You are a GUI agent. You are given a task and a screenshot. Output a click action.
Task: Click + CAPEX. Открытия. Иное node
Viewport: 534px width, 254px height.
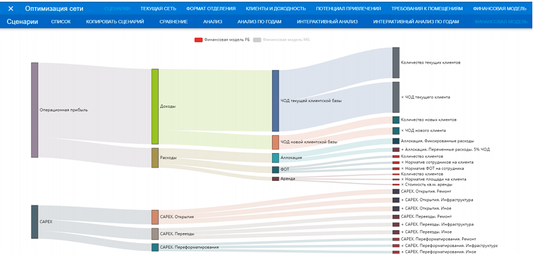pyautogui.click(x=396, y=208)
